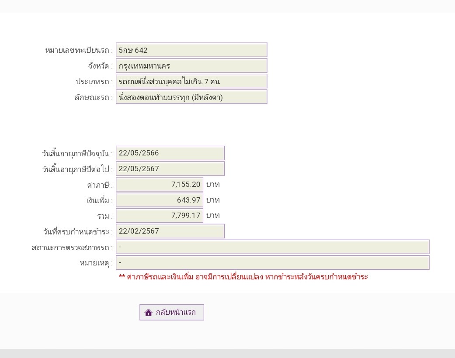This screenshot has height=358, width=455.
Task: Click the label วันที่ครบกำหนดชำระ
Action: pyautogui.click(x=78, y=232)
